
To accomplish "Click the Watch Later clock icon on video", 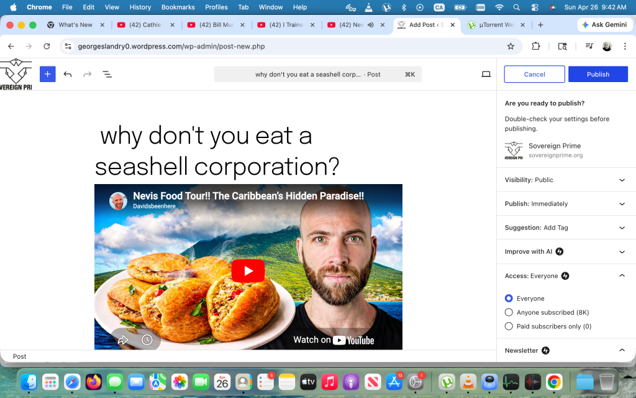I will [147, 340].
